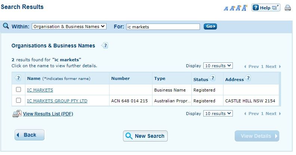
Task: Click the View Details button
Action: pos(257,136)
